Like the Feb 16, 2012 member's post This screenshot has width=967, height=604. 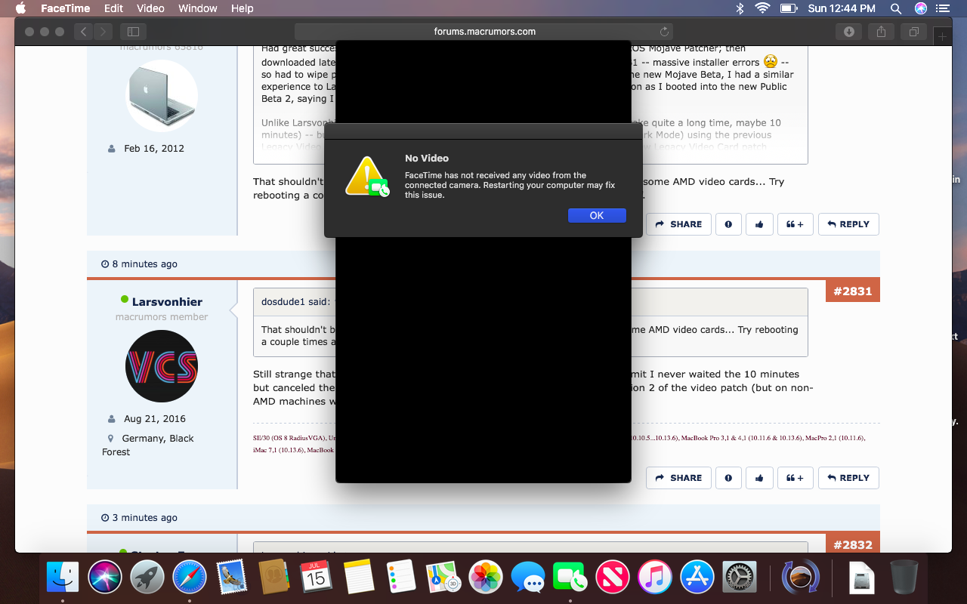click(759, 224)
